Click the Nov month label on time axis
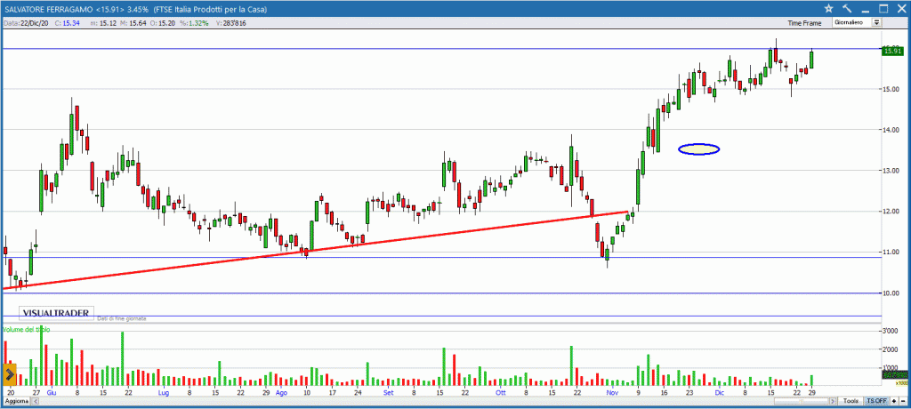The width and height of the screenshot is (911, 409). (x=612, y=393)
